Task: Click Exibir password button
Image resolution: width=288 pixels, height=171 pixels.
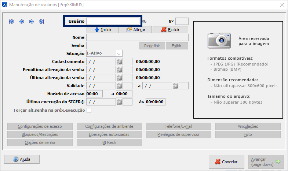Action: click(x=177, y=46)
